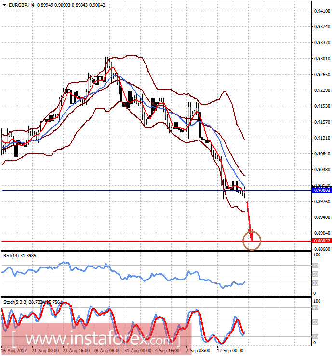Click the 0.93740 price scale value

tap(322, 27)
